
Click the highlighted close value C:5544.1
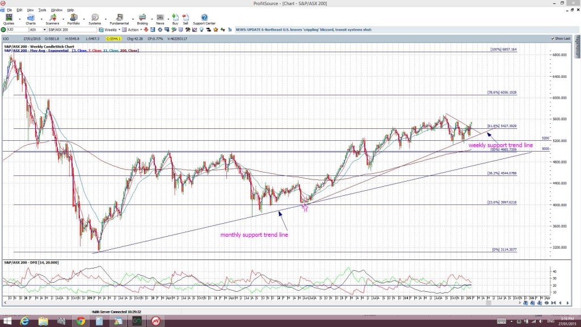[x=113, y=39]
